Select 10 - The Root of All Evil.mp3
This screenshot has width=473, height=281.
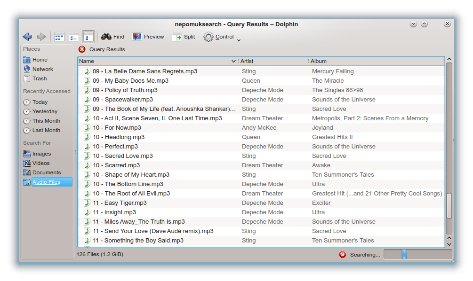pos(131,193)
